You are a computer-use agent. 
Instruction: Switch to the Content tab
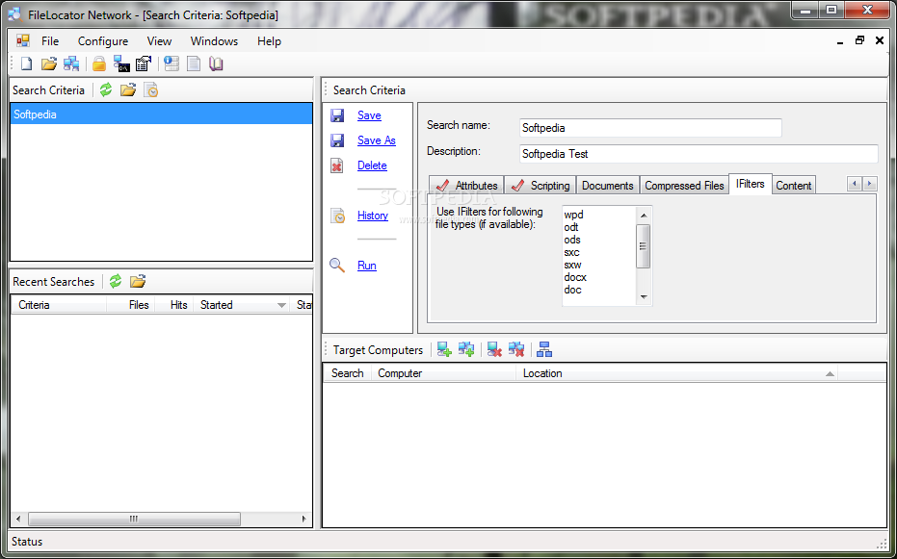(x=794, y=186)
